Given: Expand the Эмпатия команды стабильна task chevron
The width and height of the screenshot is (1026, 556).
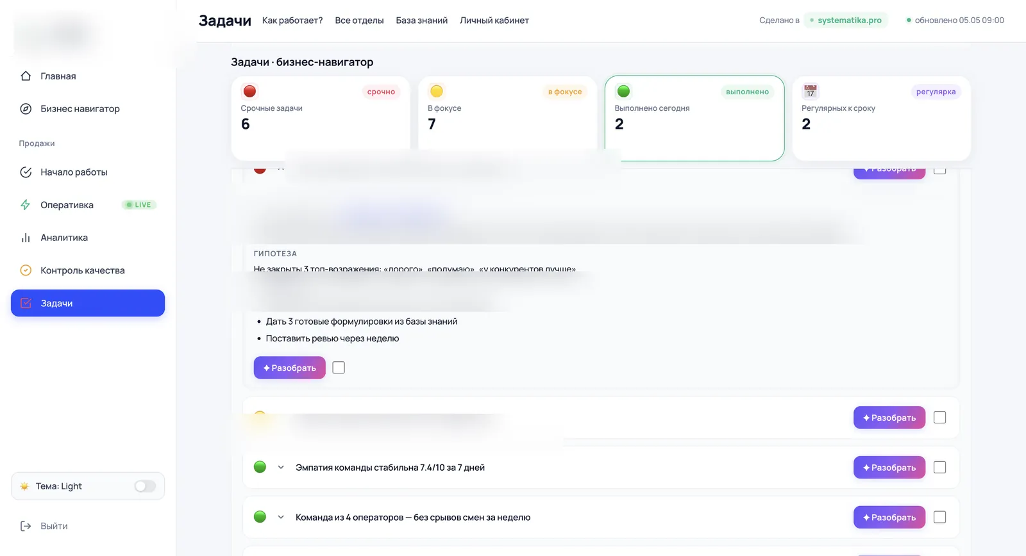Looking at the screenshot, I should click(x=281, y=468).
